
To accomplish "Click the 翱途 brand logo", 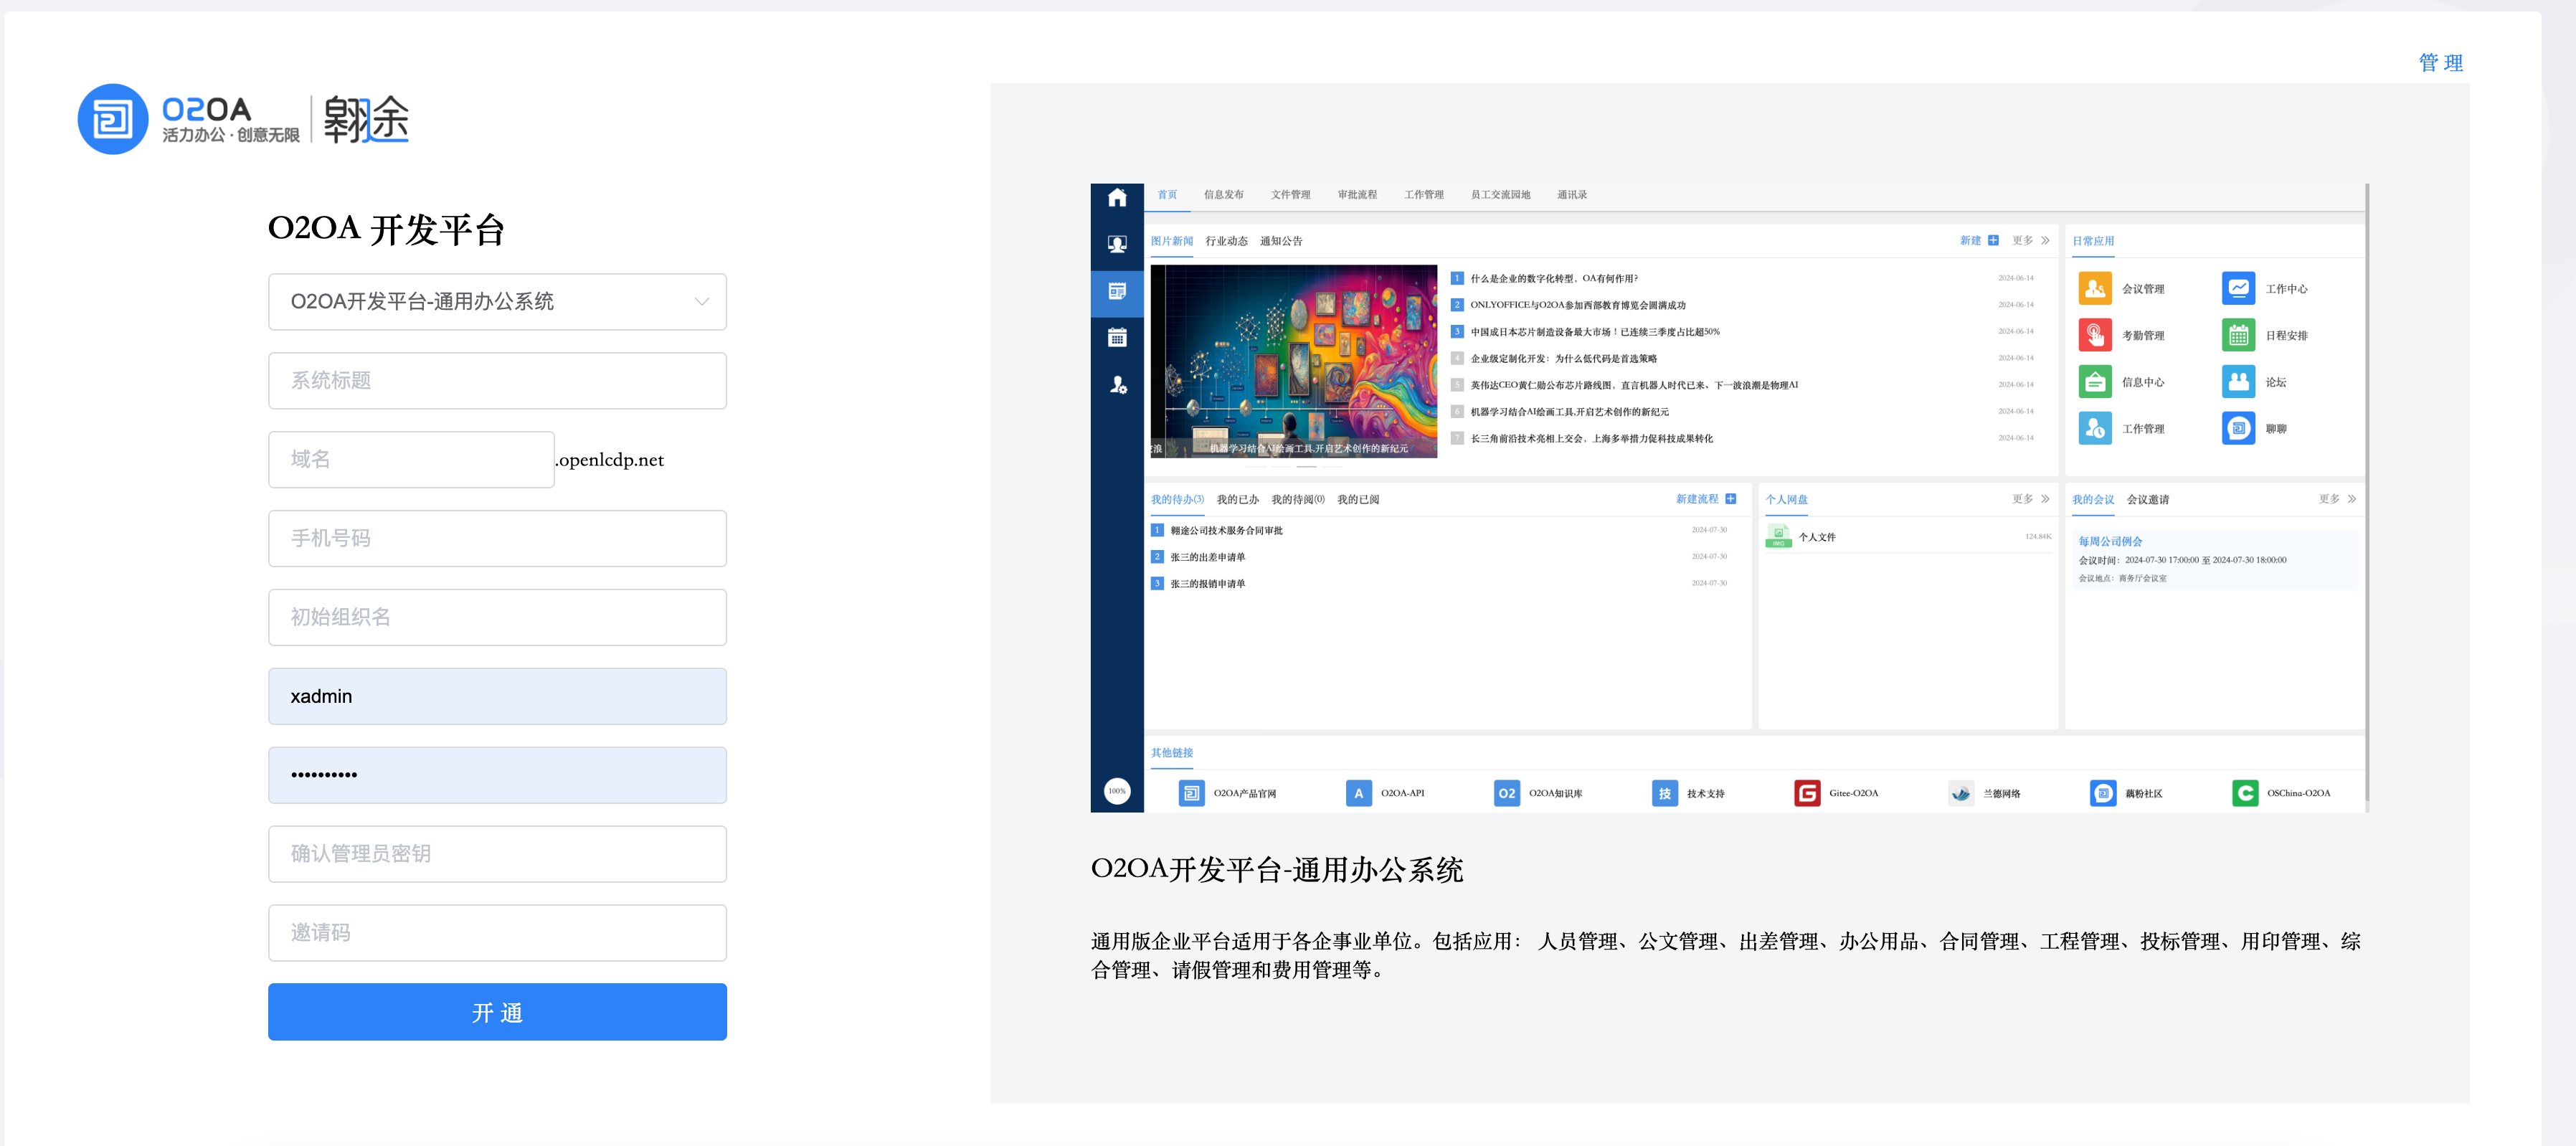I will (x=366, y=119).
